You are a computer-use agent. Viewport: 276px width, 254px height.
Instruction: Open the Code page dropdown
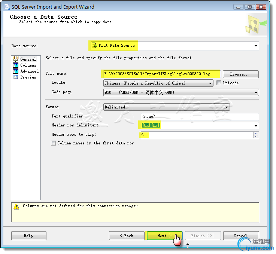pos(256,93)
